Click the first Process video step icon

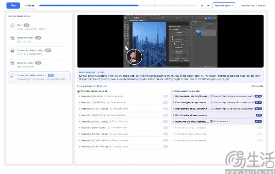(12, 38)
